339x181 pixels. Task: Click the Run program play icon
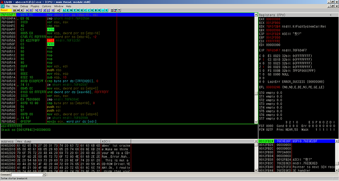coord(27,10)
